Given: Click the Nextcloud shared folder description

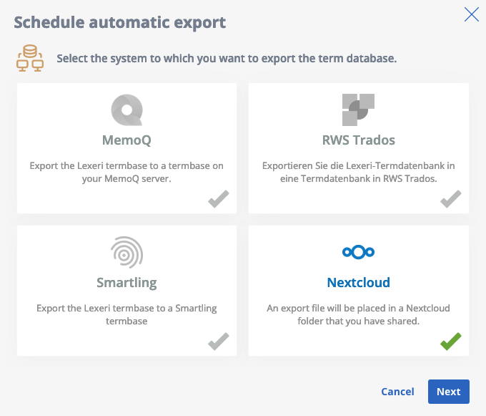Looking at the screenshot, I should [359, 314].
